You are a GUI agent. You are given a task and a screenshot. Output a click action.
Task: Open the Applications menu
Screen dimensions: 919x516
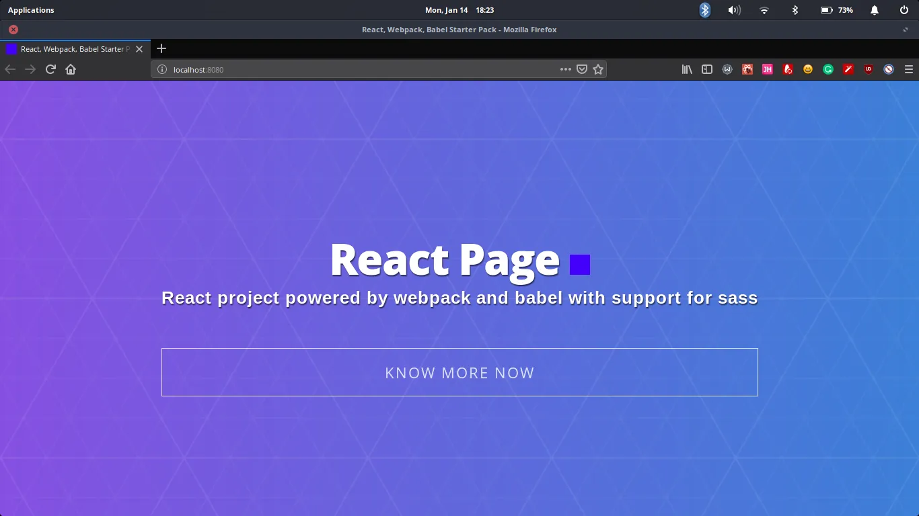[x=31, y=10]
